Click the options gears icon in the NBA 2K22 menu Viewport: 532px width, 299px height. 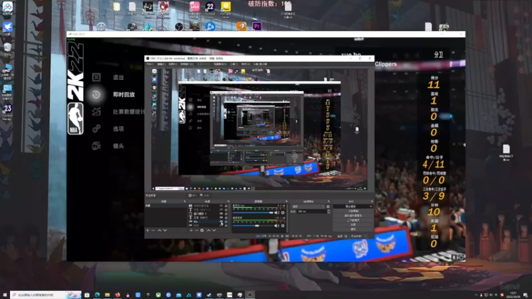coord(96,129)
